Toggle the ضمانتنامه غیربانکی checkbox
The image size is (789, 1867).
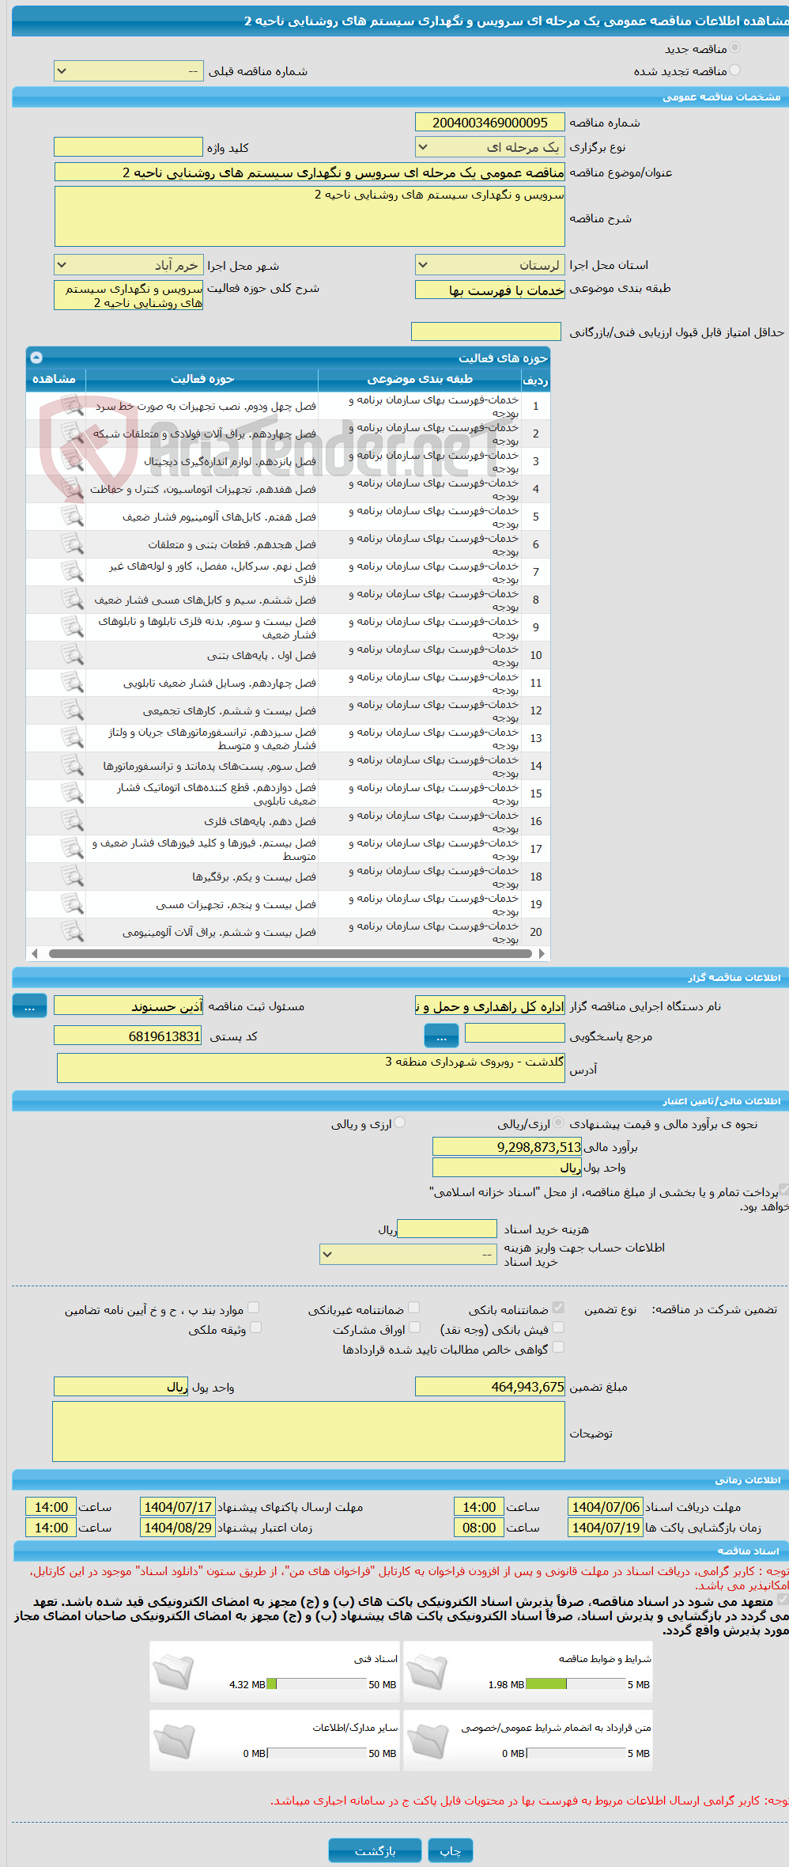pos(413,1308)
